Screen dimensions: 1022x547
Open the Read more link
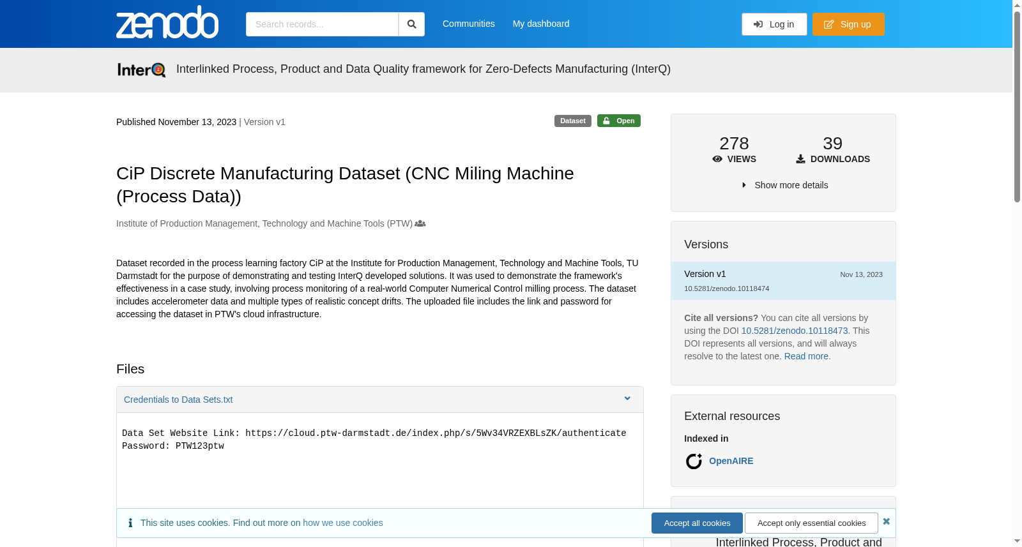pos(806,356)
